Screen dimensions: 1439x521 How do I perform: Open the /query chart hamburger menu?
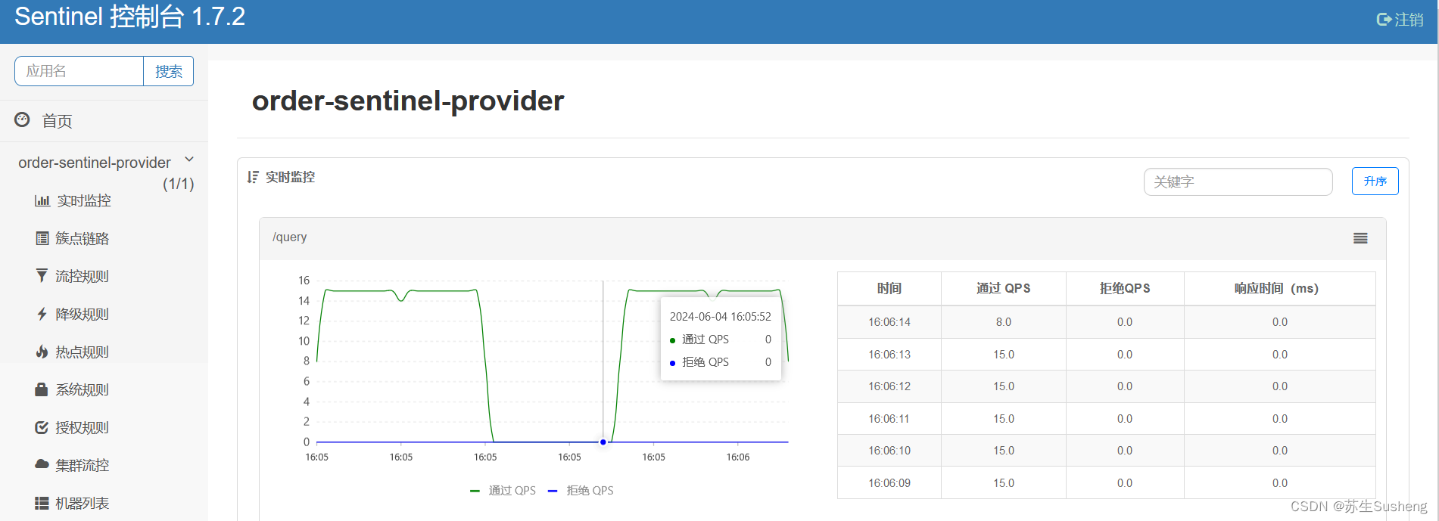point(1360,238)
